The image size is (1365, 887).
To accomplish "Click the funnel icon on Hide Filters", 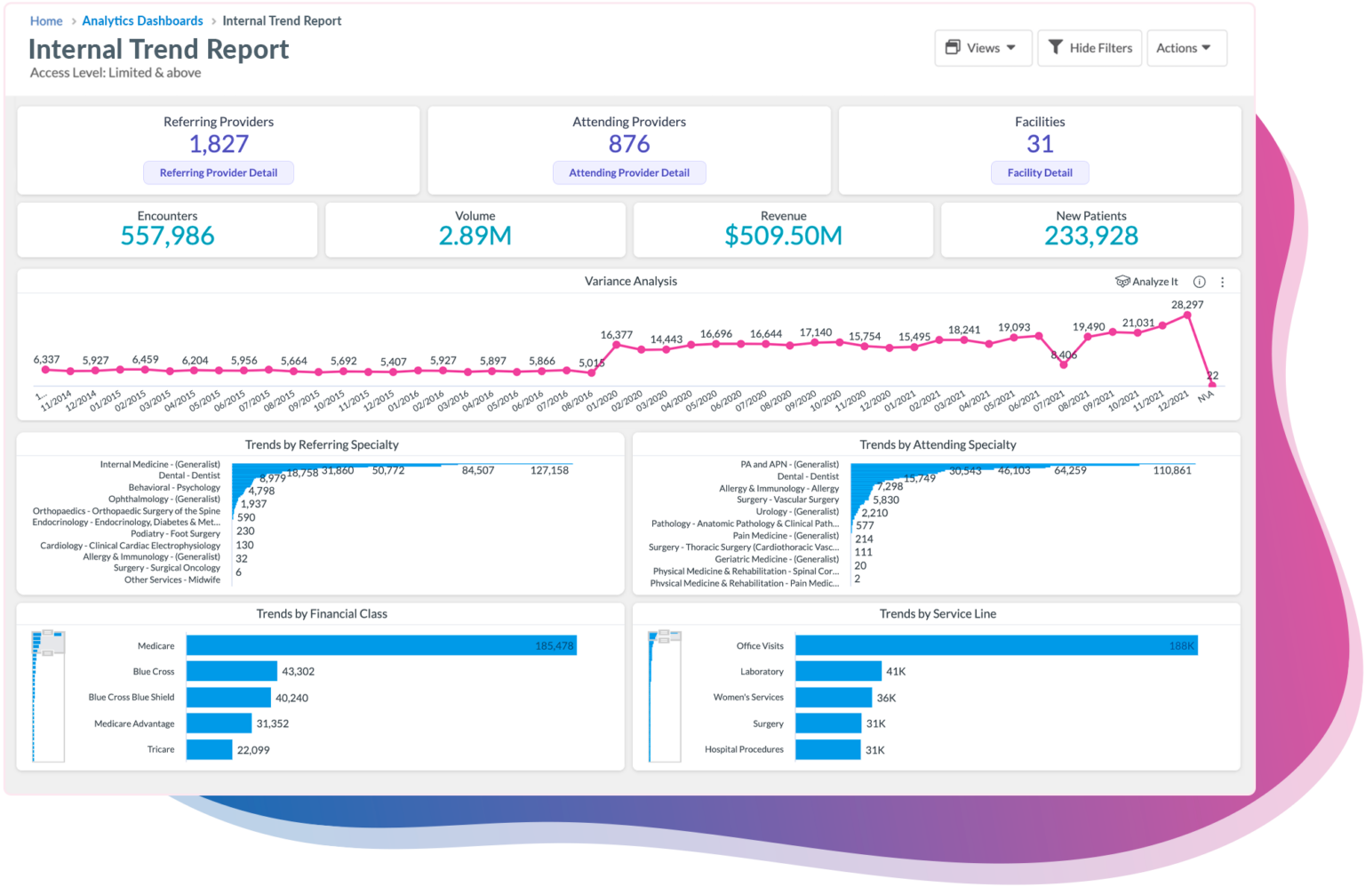I will coord(1056,47).
